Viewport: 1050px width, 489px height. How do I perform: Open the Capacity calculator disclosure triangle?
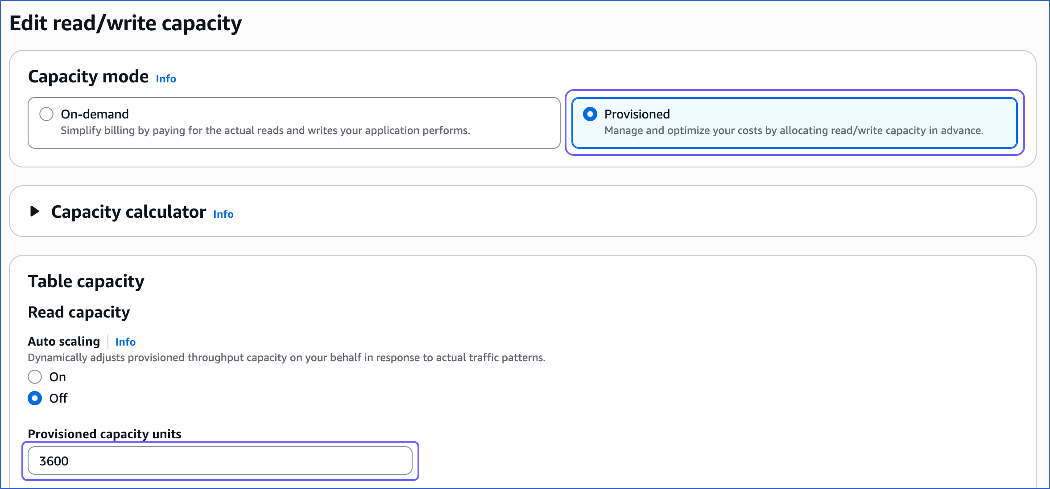pyautogui.click(x=34, y=212)
